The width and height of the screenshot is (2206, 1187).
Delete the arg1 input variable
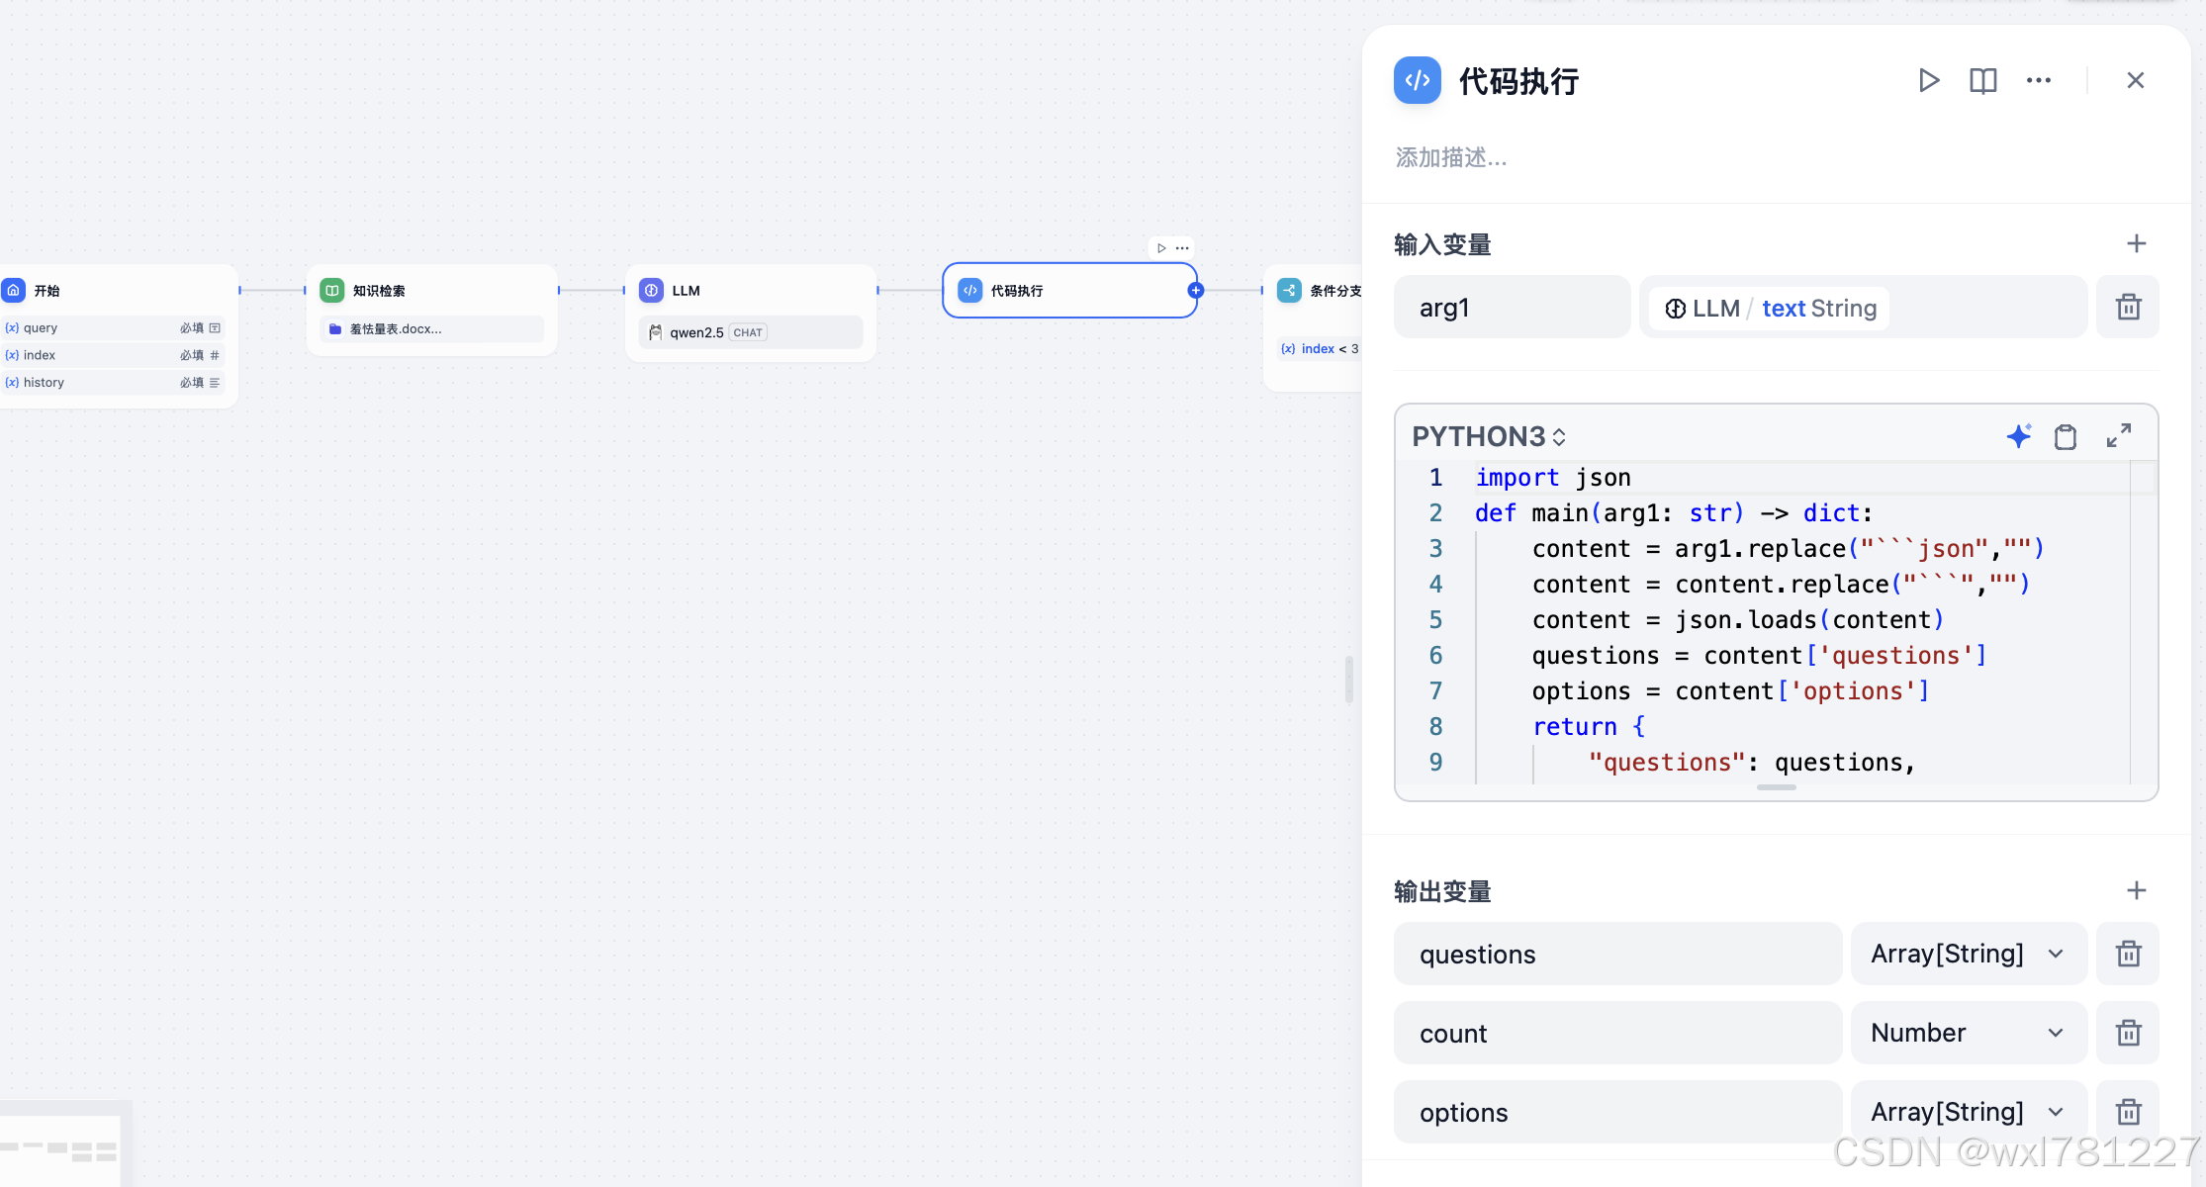2129,308
